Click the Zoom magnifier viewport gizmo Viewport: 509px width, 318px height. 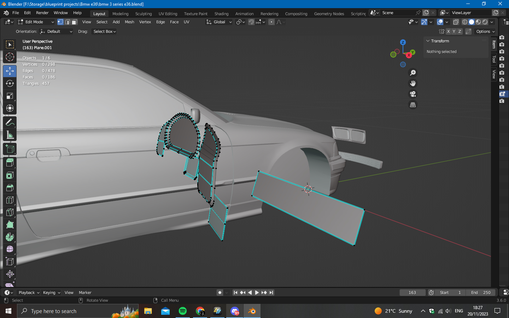(x=413, y=73)
